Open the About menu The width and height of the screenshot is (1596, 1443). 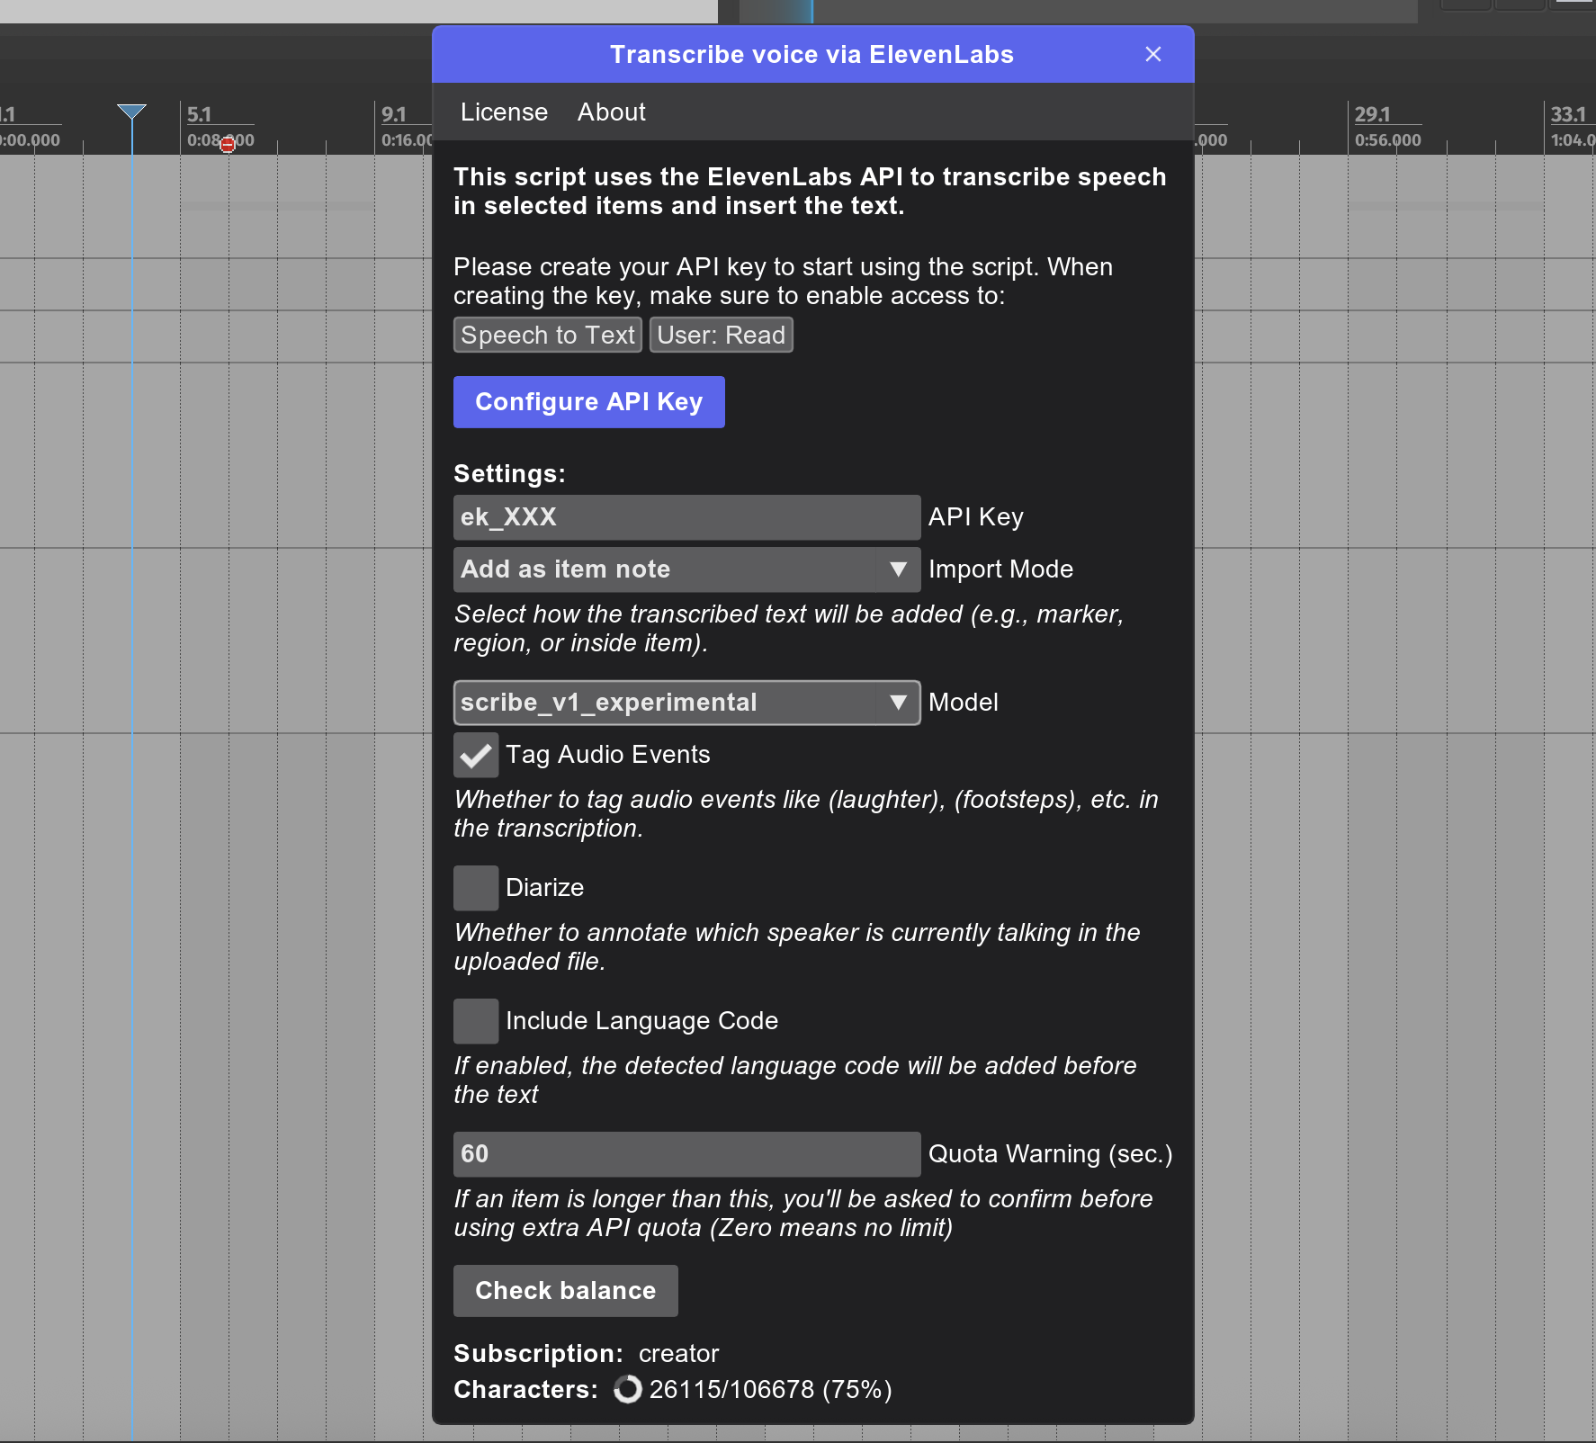point(612,112)
